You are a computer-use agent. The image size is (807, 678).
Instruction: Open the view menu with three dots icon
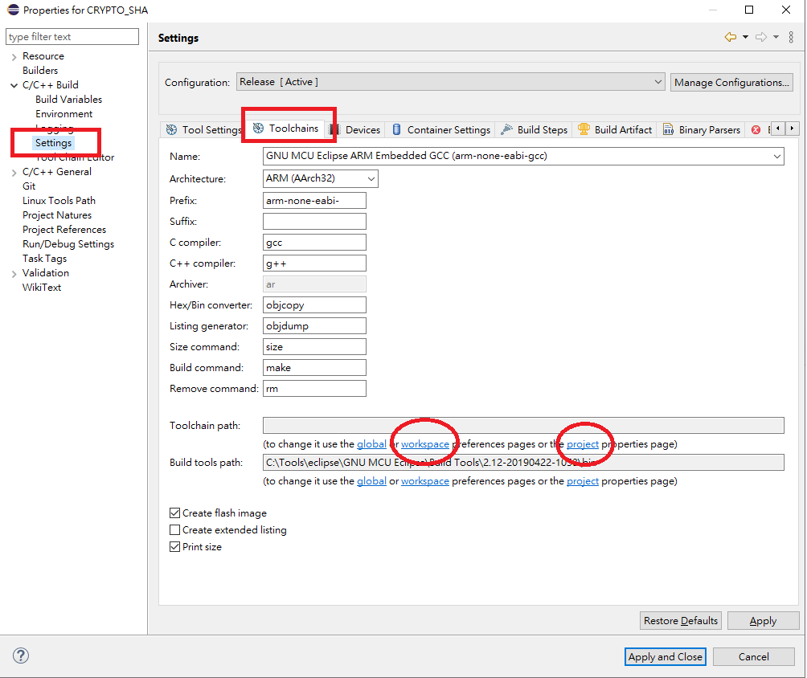tap(791, 37)
